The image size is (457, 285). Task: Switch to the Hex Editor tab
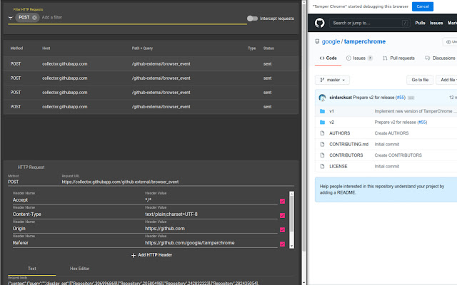pos(79,269)
